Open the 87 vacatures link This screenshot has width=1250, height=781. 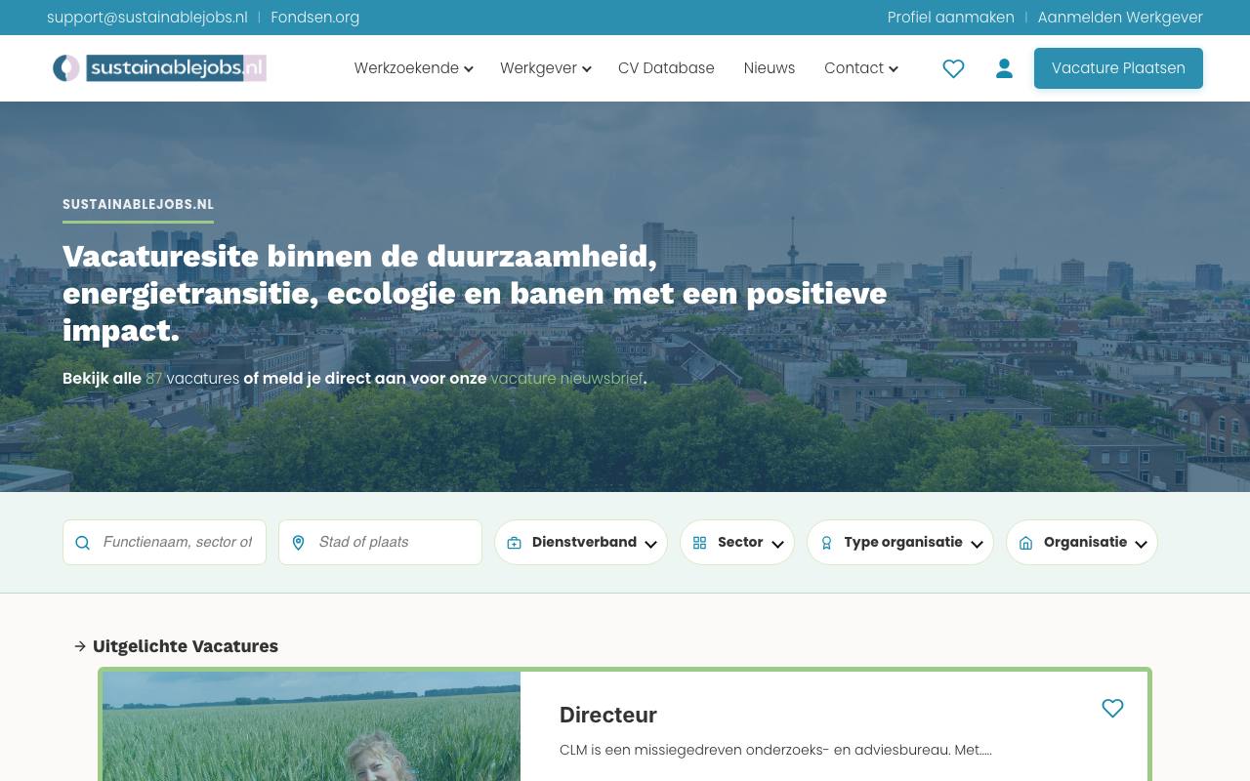click(192, 379)
